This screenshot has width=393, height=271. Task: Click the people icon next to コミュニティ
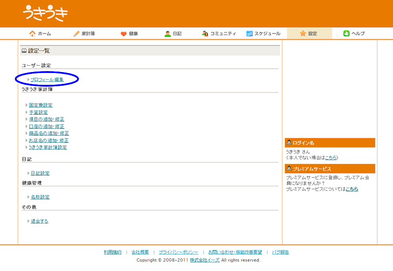pyautogui.click(x=205, y=33)
